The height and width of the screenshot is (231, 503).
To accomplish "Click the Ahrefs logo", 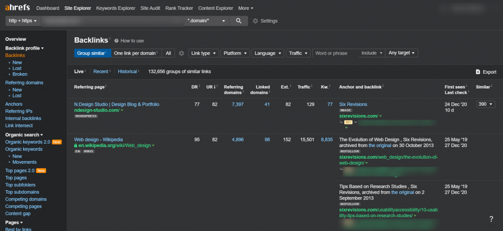I will [17, 8].
